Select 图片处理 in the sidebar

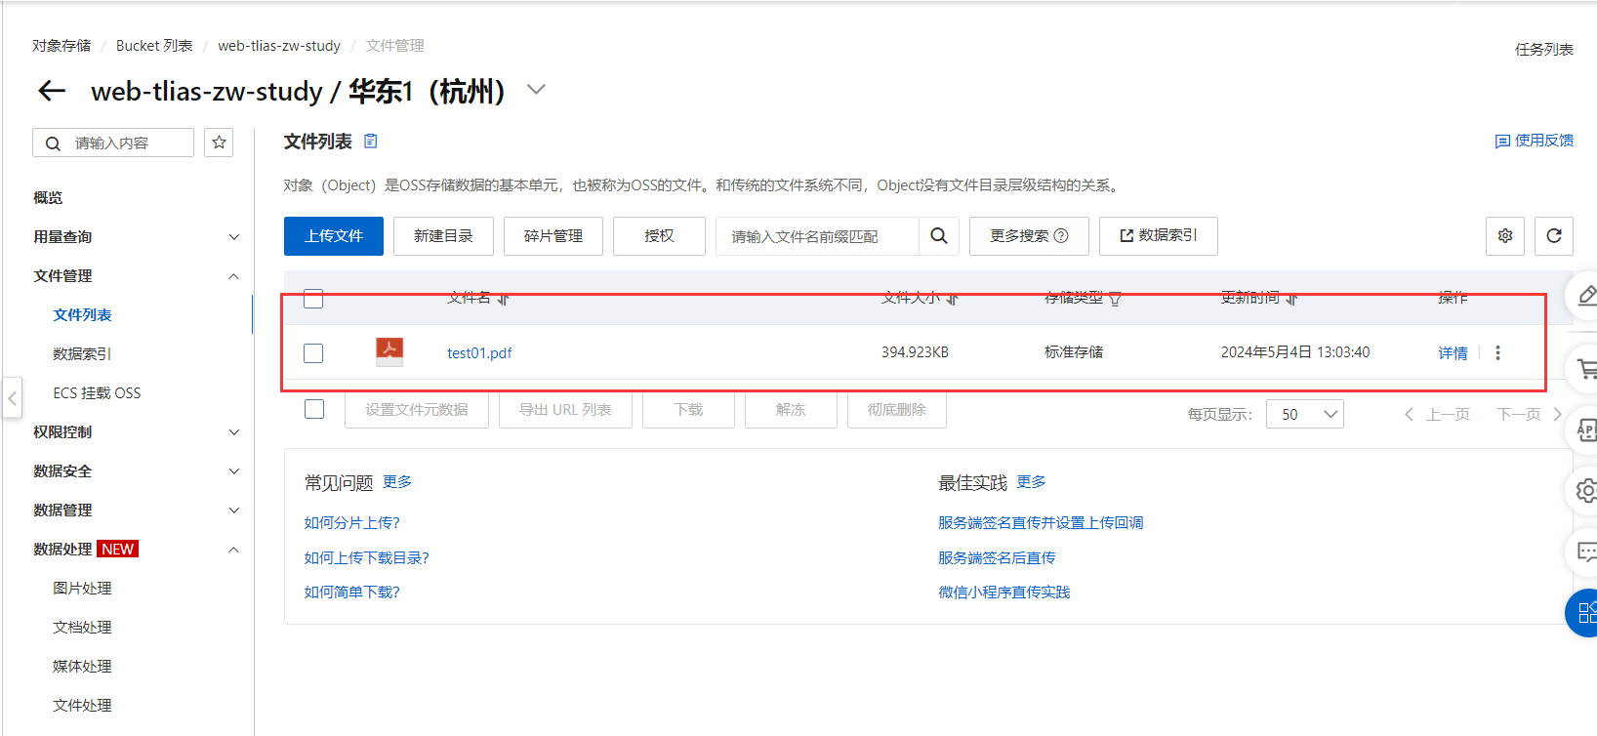(x=82, y=588)
